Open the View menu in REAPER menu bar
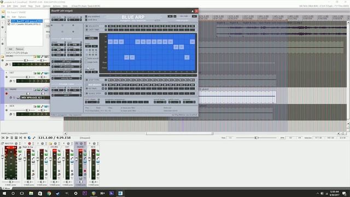350x197 pixels. point(15,6)
